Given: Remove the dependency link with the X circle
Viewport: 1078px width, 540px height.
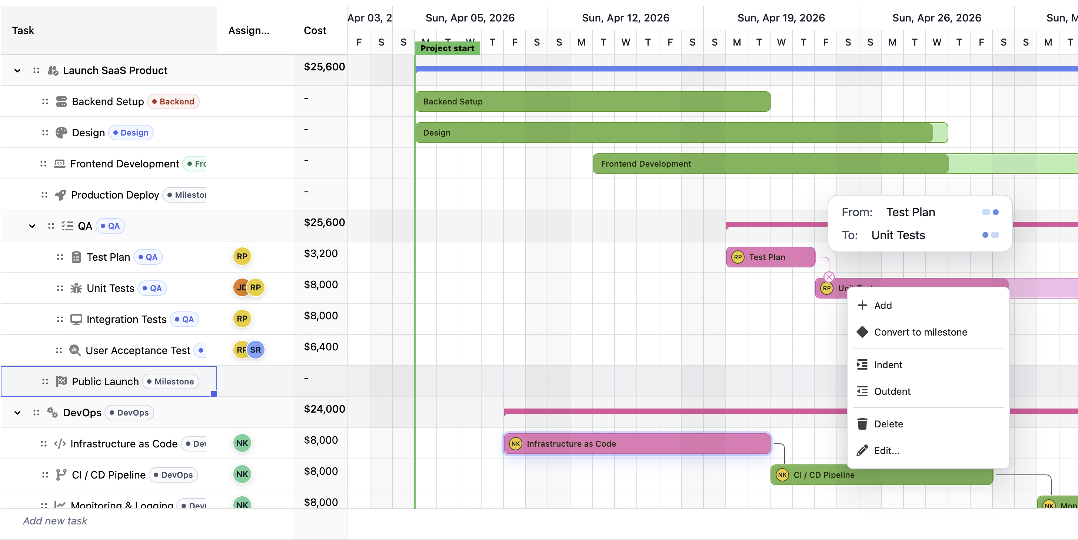Looking at the screenshot, I should (829, 277).
